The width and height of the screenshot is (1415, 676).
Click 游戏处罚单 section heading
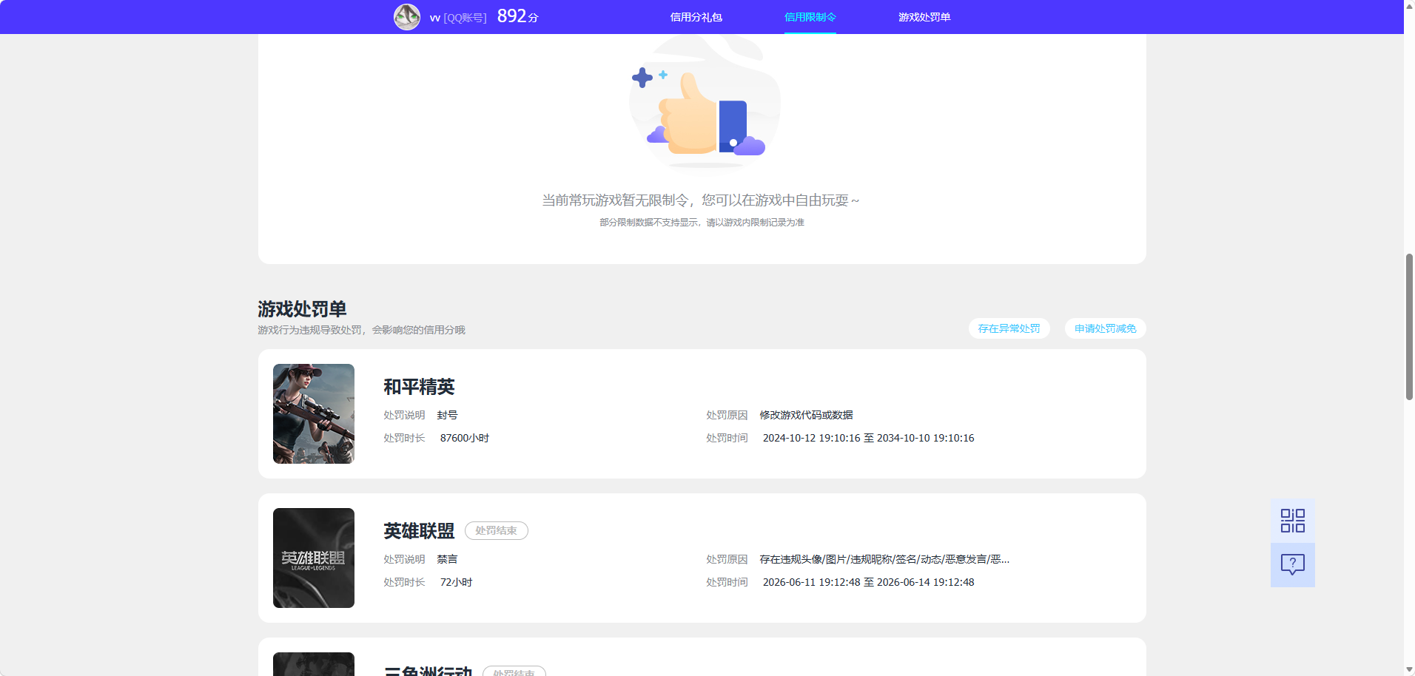click(x=302, y=308)
